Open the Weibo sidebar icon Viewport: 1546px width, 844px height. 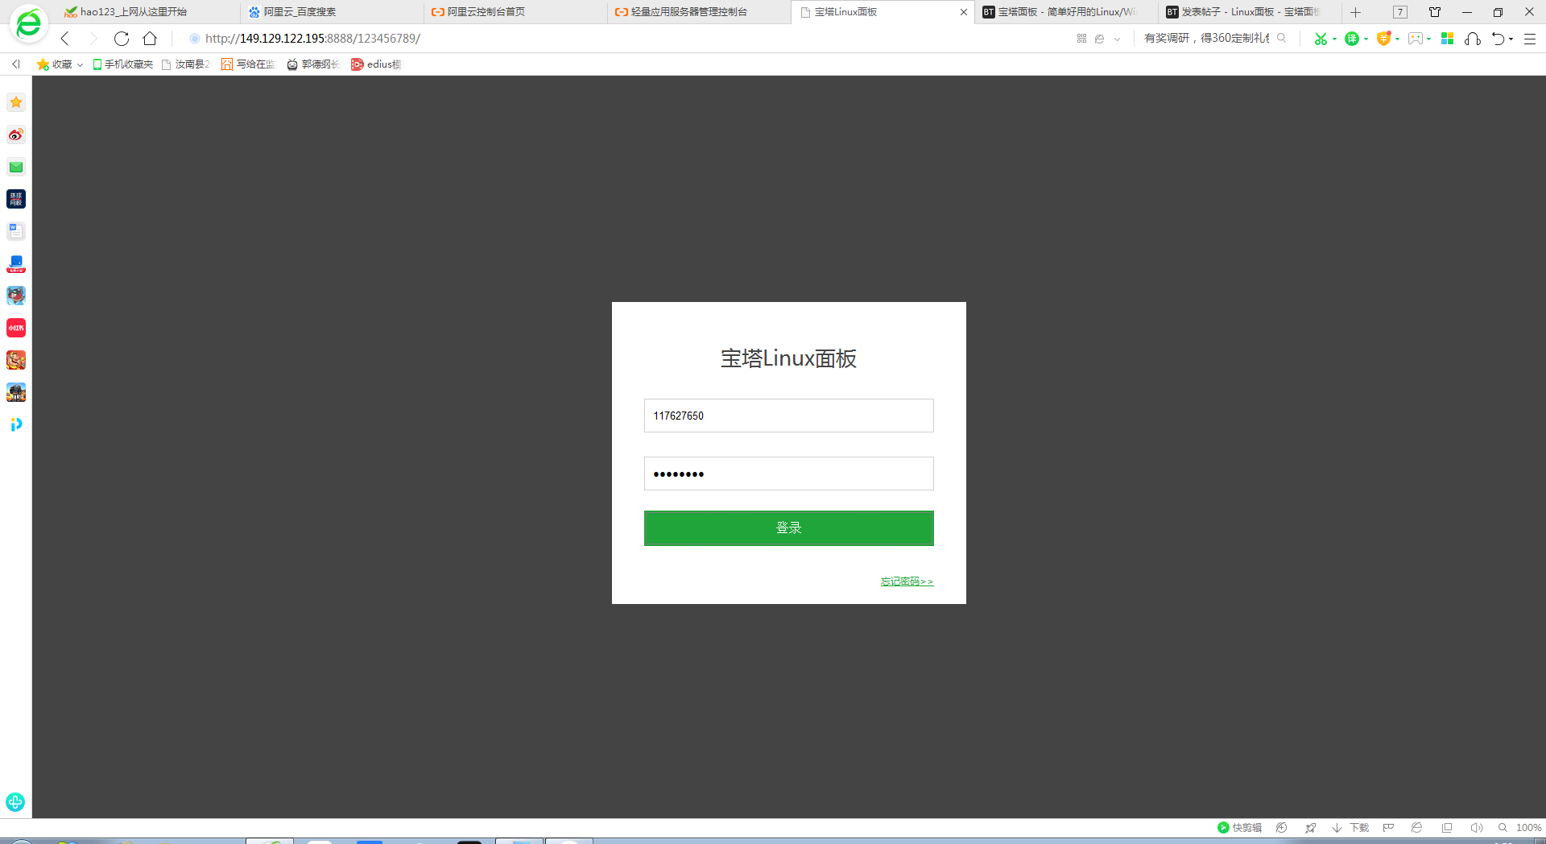15,134
